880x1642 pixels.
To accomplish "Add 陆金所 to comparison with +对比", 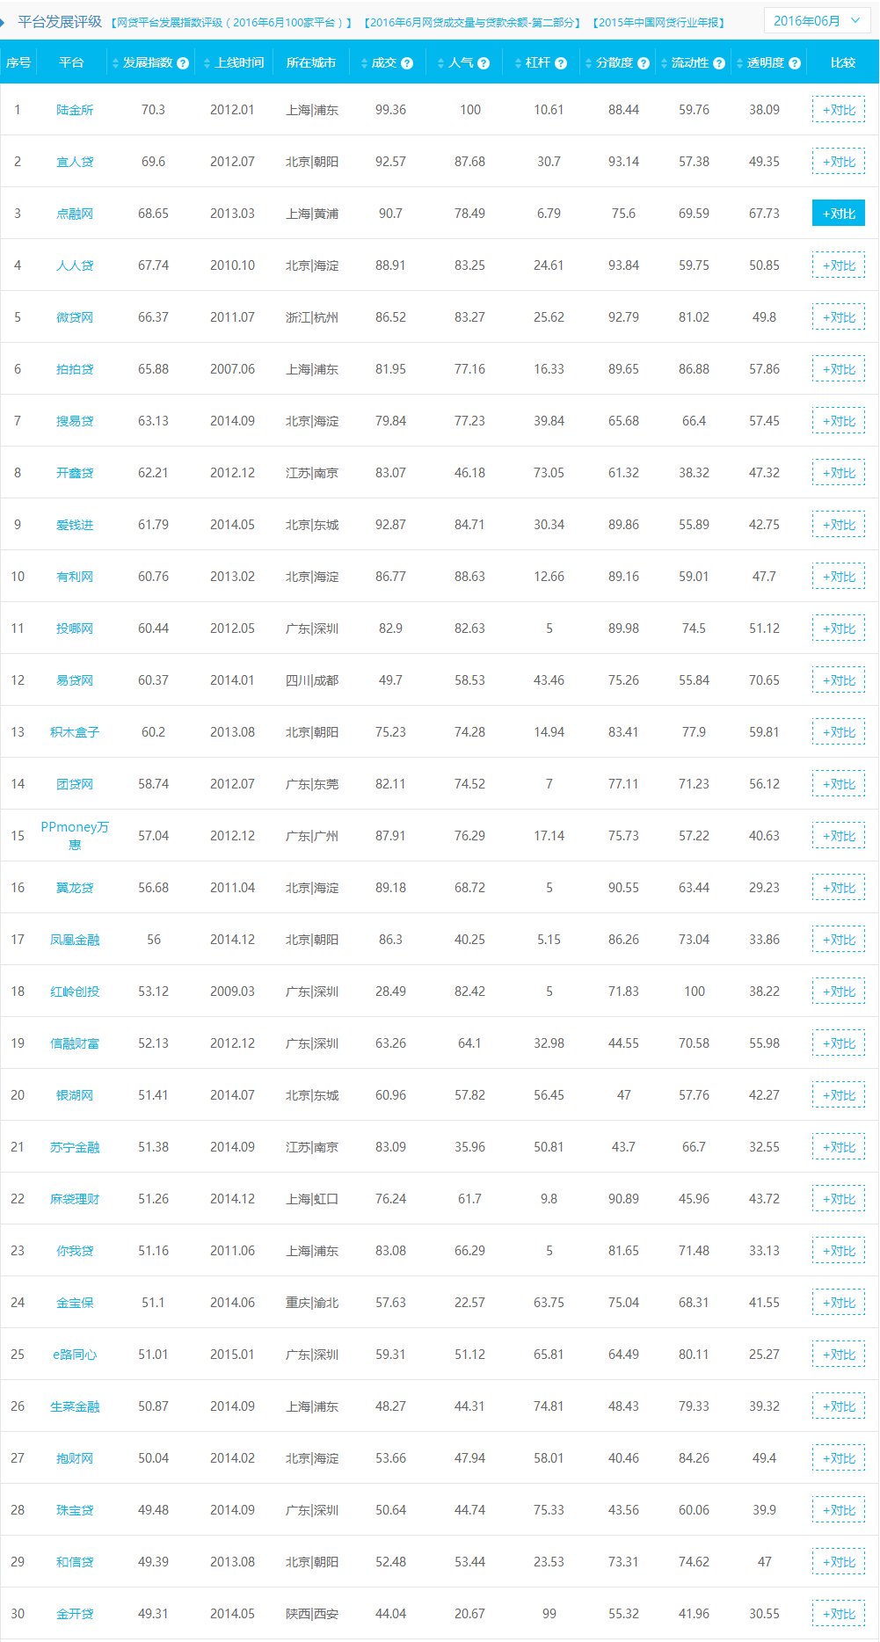I will pyautogui.click(x=839, y=110).
